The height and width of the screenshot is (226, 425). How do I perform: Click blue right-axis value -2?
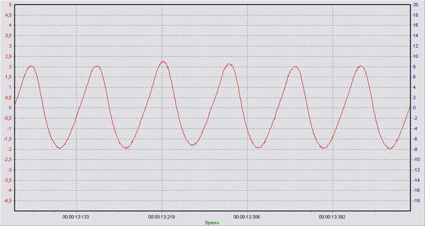point(415,118)
